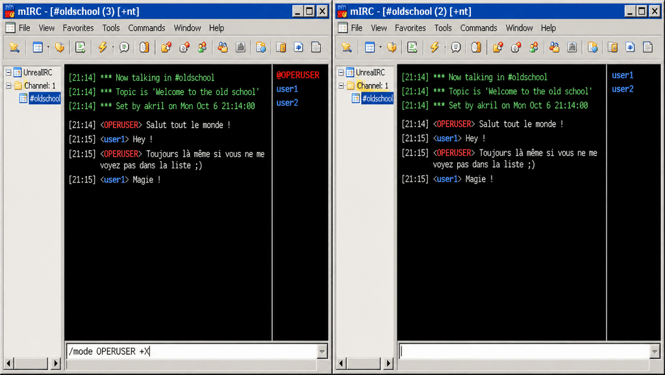Image resolution: width=665 pixels, height=375 pixels.
Task: Open the input box dropdown in the right window
Action: (x=655, y=351)
